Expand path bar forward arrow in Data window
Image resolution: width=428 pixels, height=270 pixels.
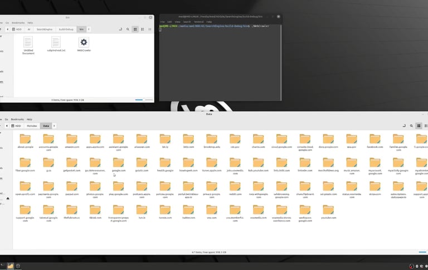(54, 126)
